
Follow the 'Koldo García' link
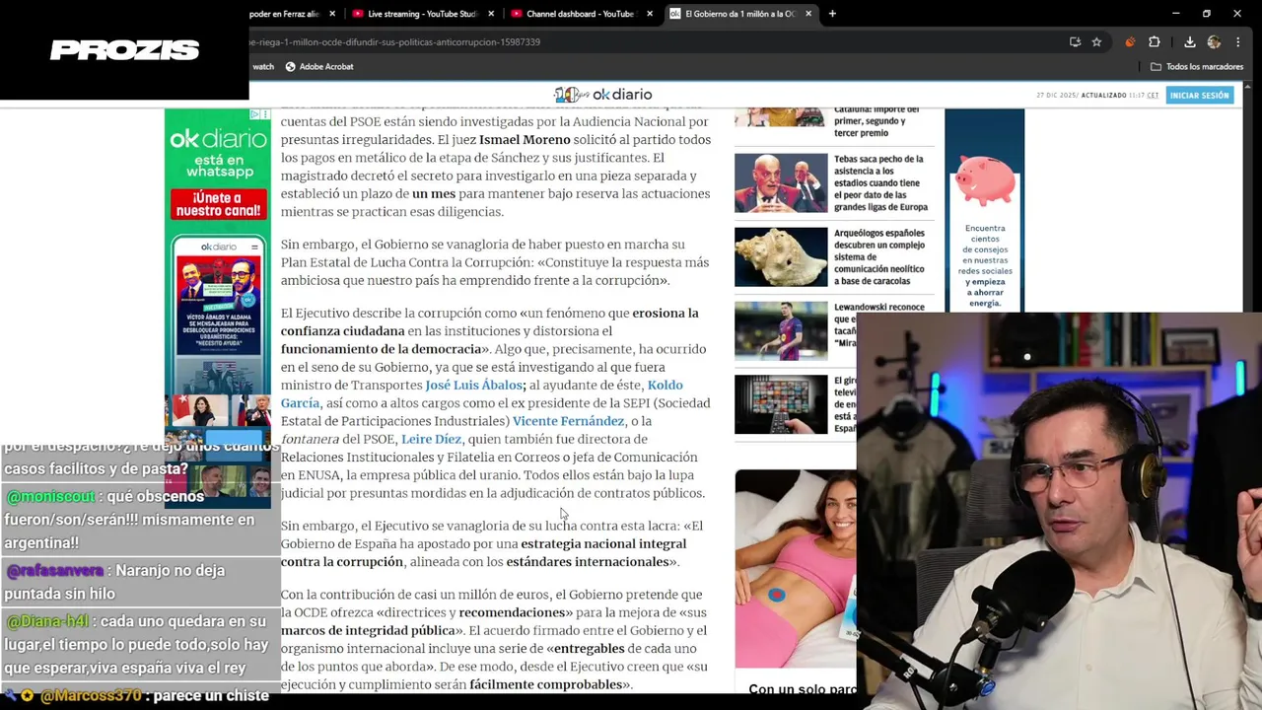(x=481, y=394)
